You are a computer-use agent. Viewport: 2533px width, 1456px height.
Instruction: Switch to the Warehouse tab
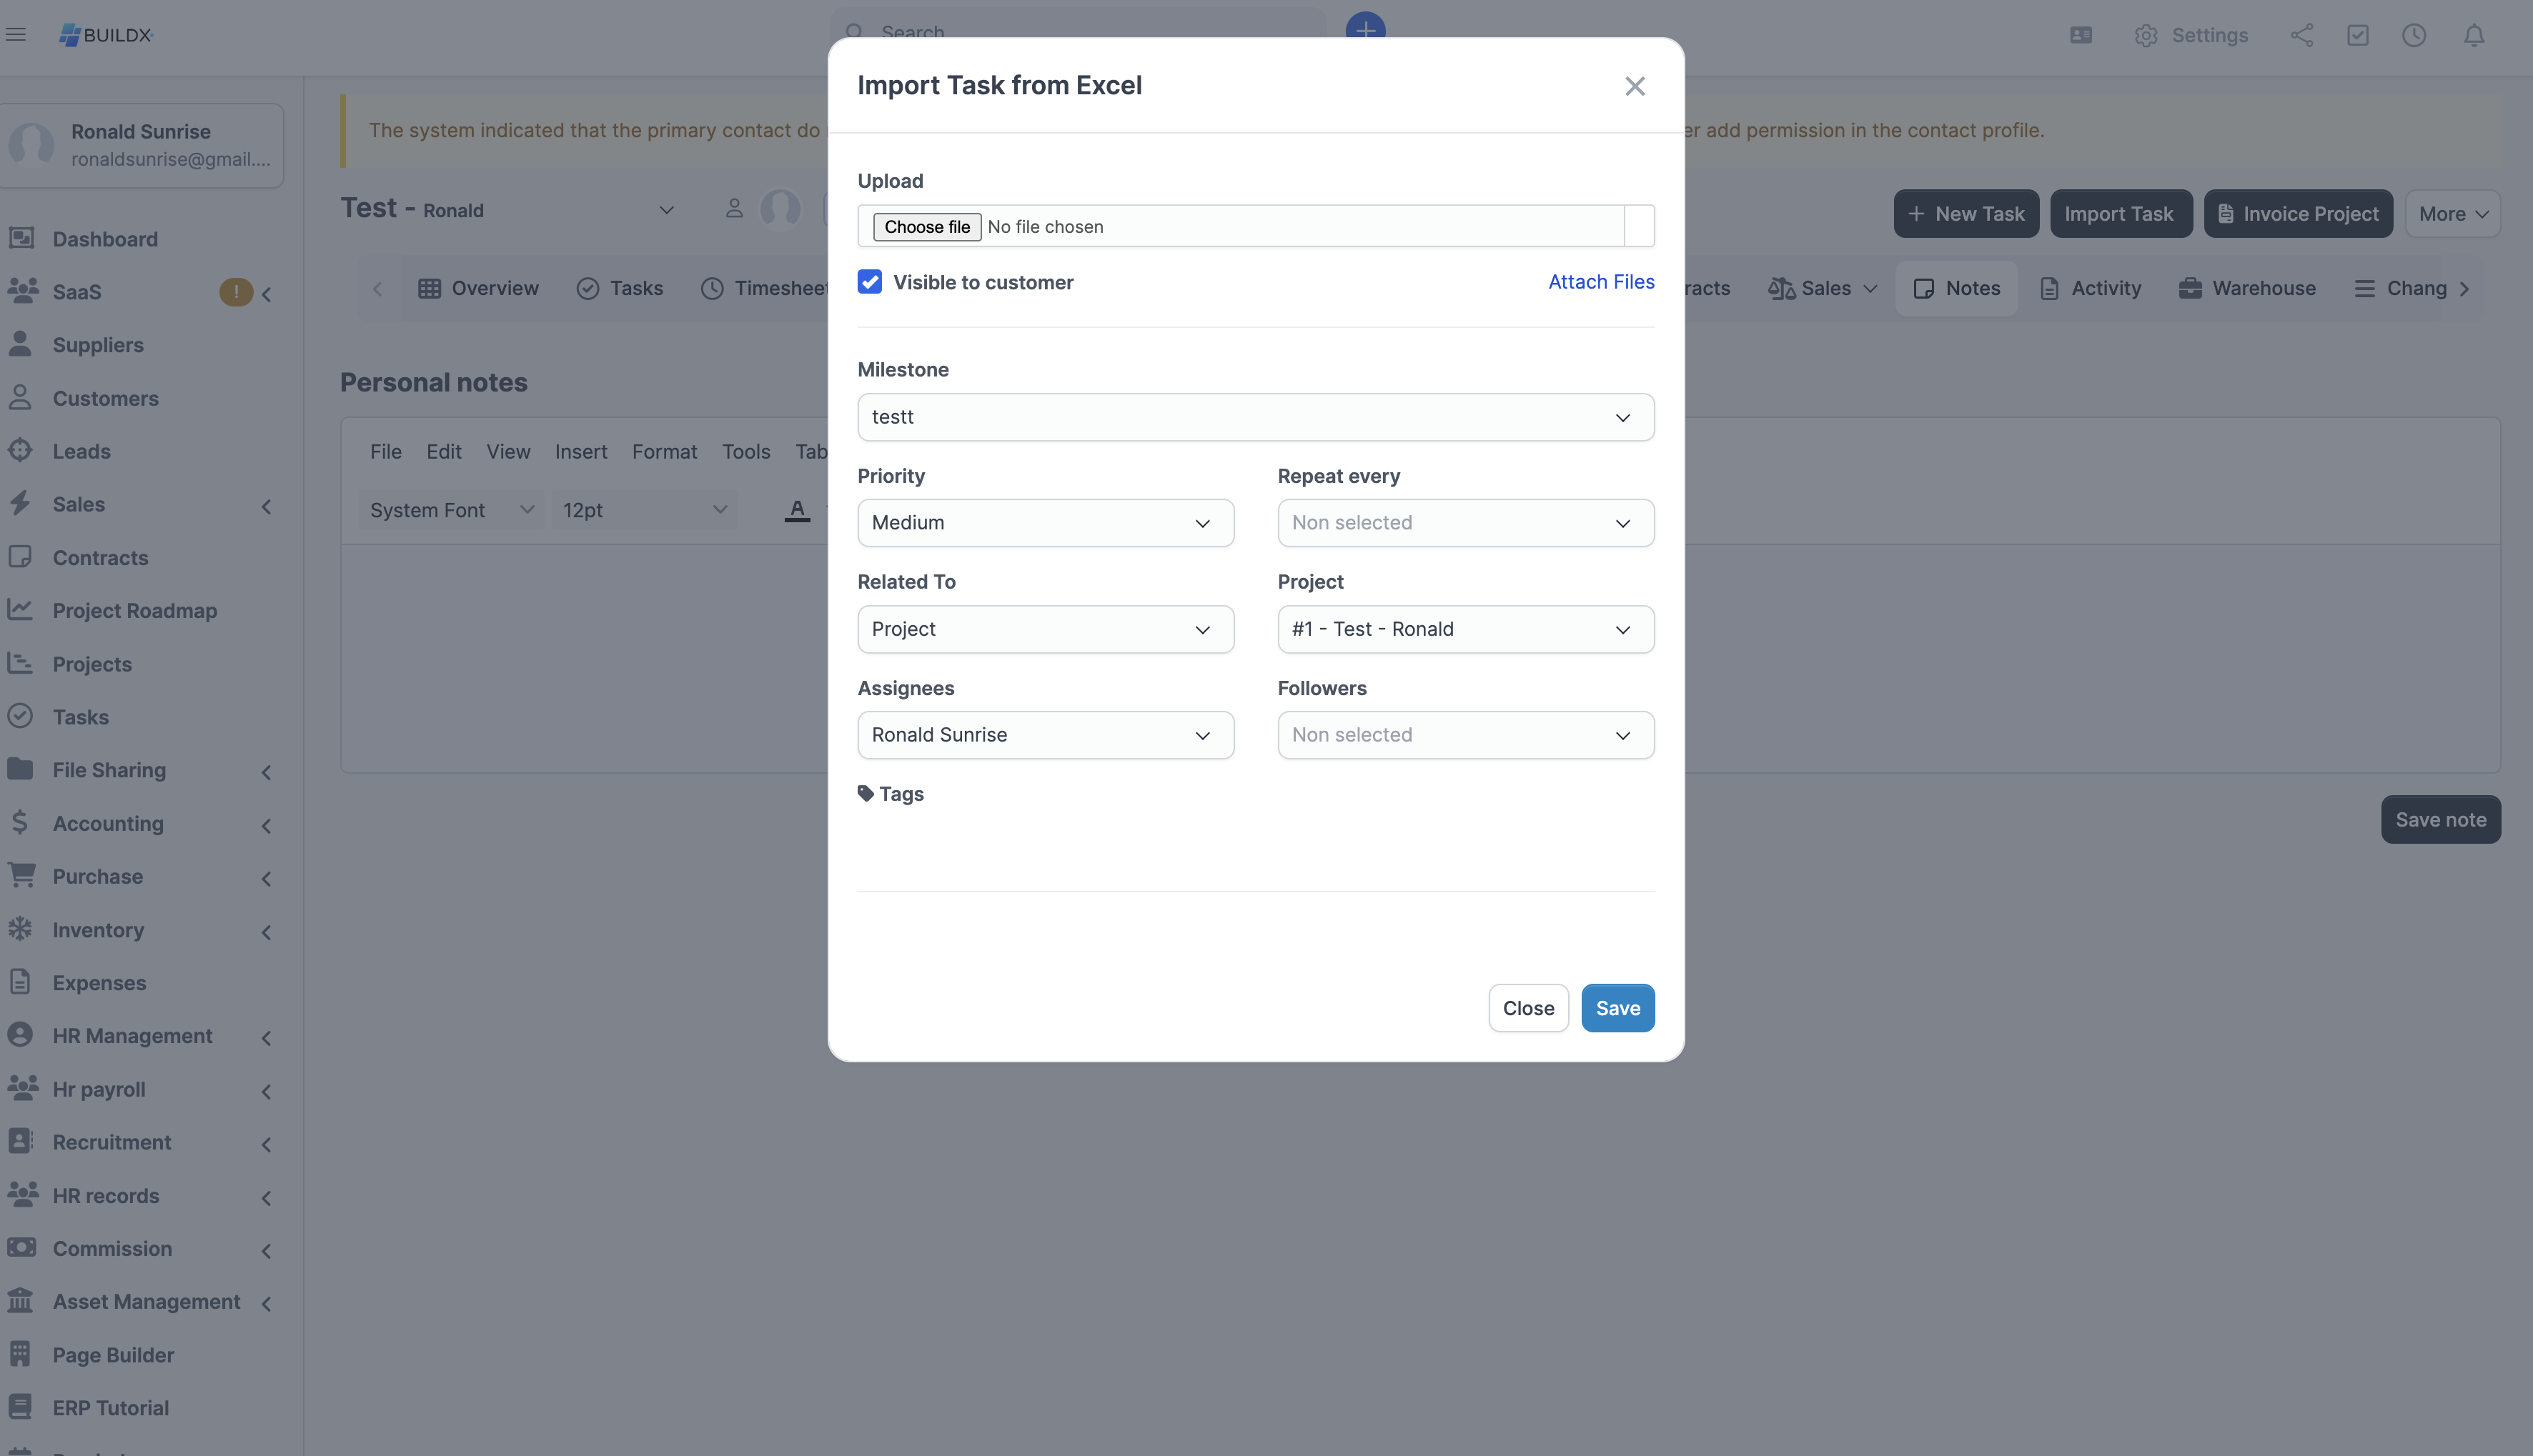tap(2247, 289)
